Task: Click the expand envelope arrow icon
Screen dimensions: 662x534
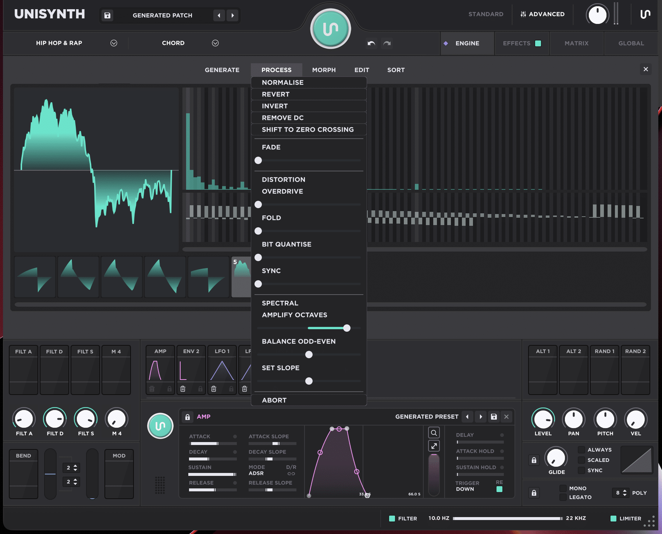Action: pos(434,446)
